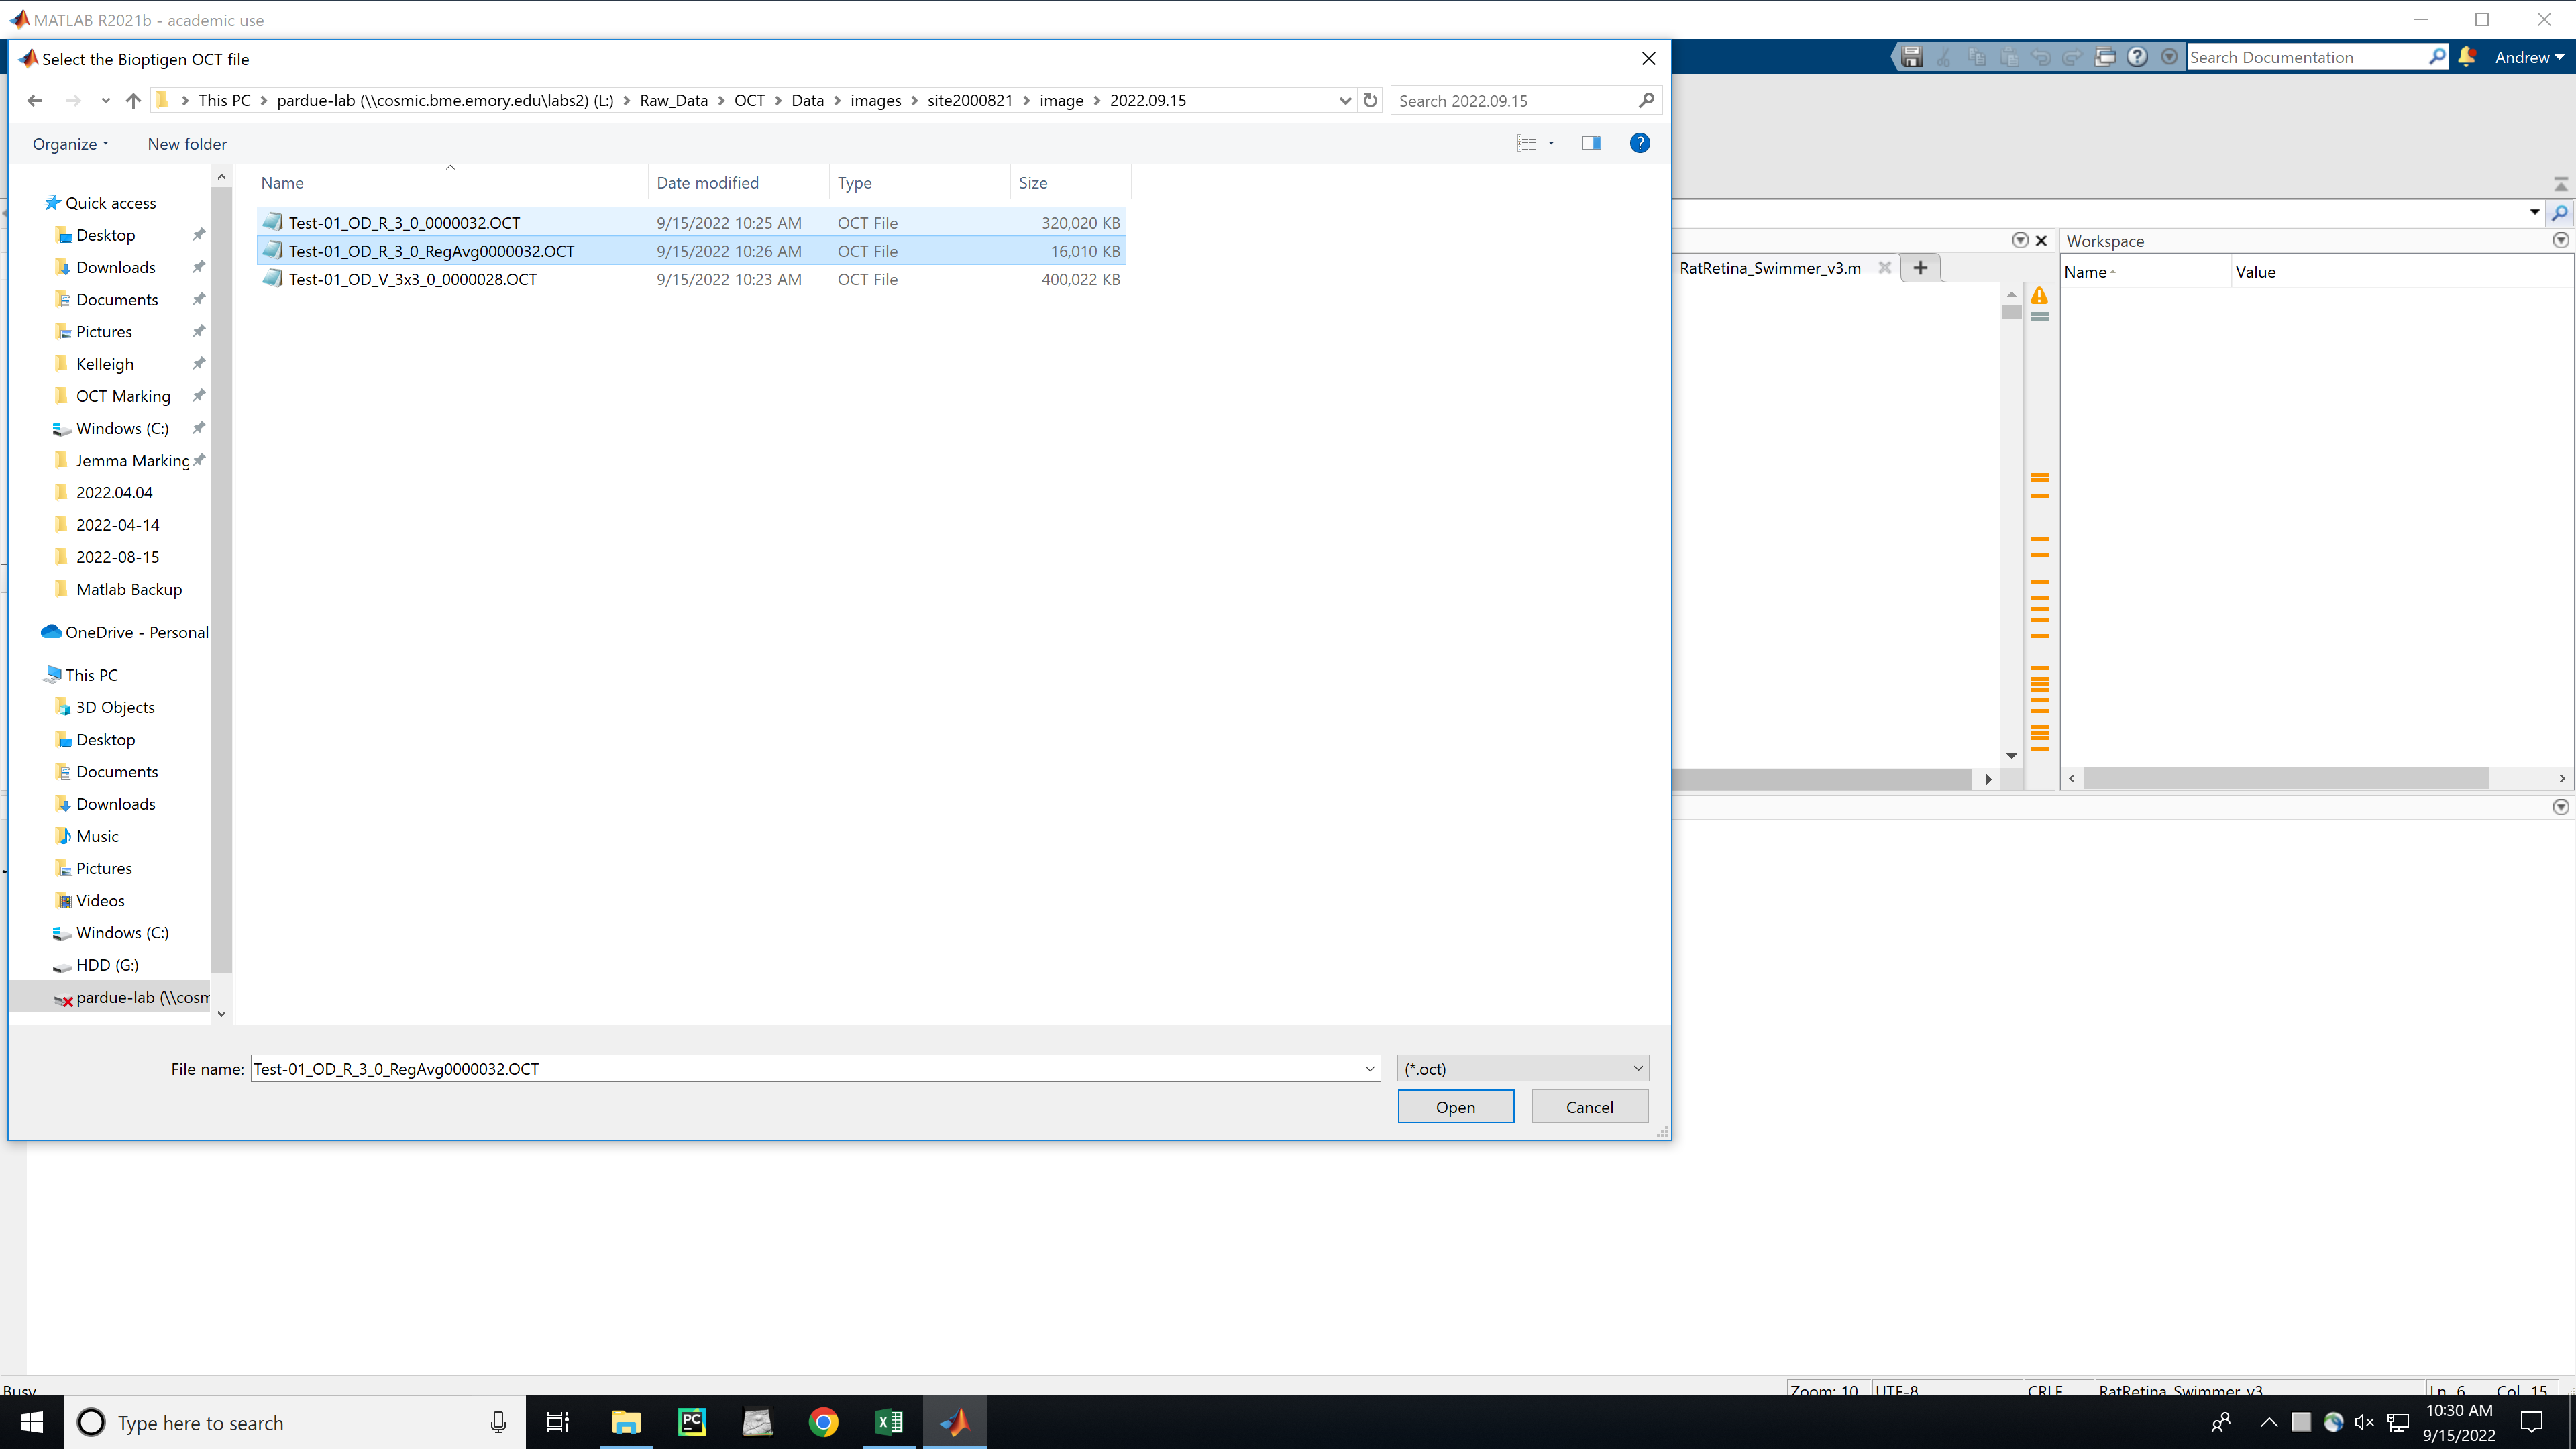This screenshot has width=2576, height=1449.
Task: Sort files by Date modified column
Action: (707, 183)
